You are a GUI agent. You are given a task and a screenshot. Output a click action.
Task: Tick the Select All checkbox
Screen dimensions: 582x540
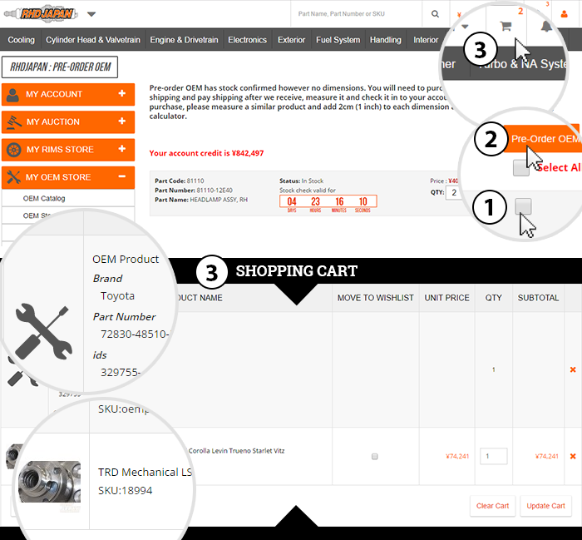coord(520,168)
